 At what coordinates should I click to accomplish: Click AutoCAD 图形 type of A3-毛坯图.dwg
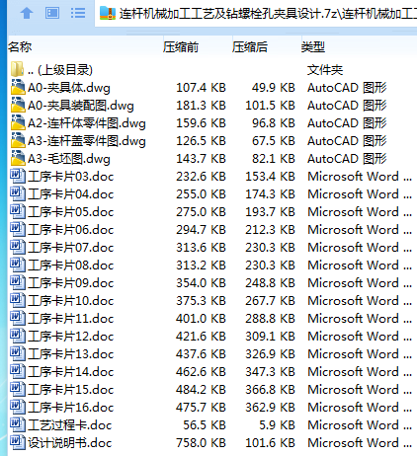click(x=347, y=159)
